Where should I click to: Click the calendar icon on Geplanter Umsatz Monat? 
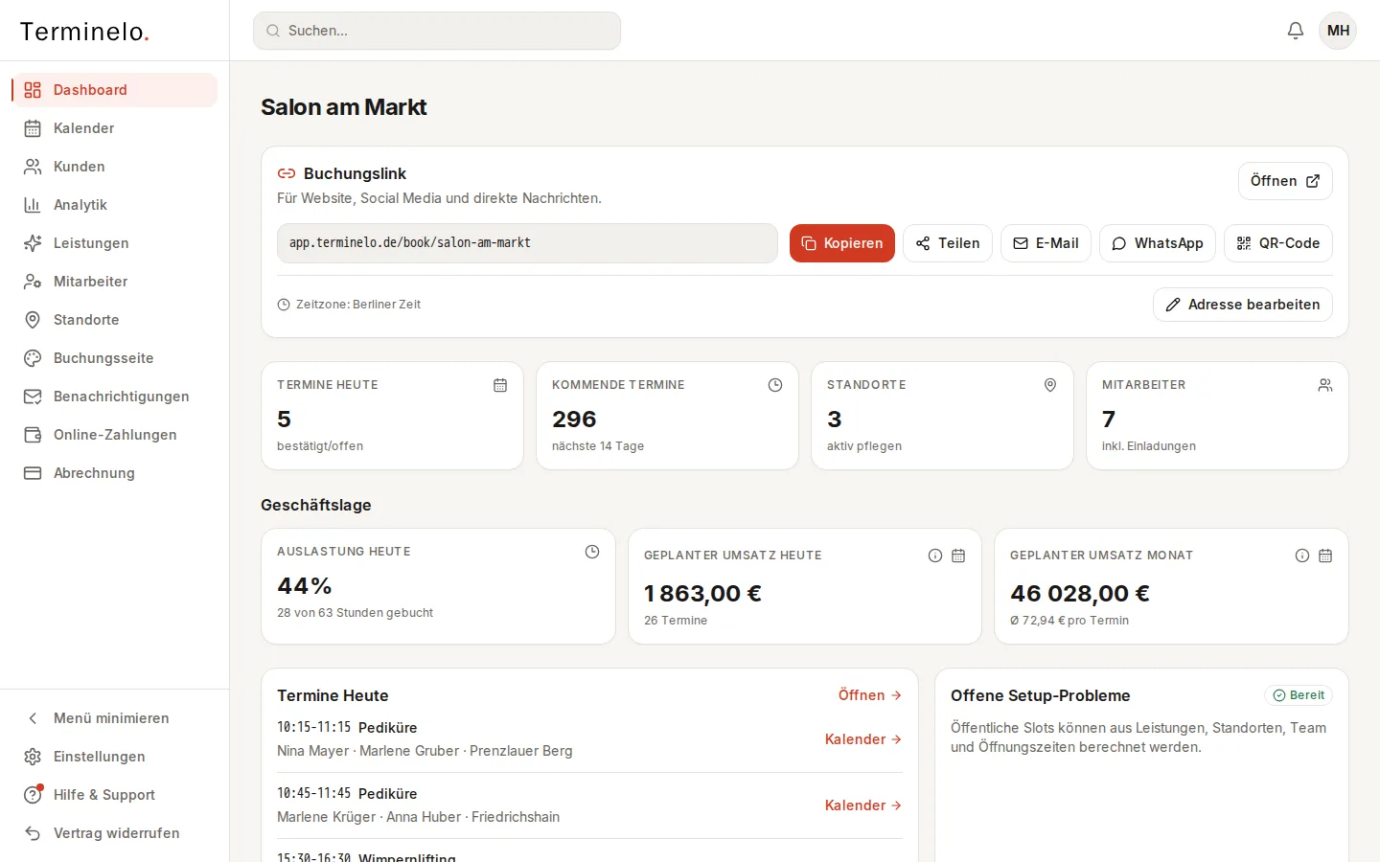[1325, 556]
